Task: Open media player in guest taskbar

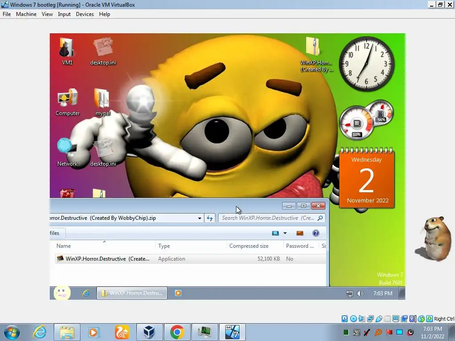Action: (x=178, y=293)
